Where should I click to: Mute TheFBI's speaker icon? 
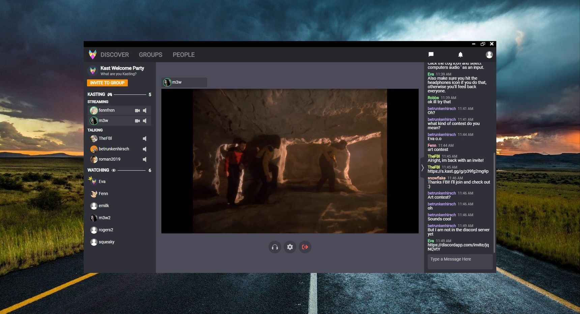point(145,138)
